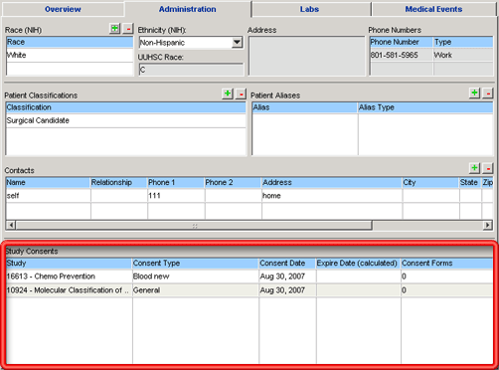
Task: Click the Contacts Address column header
Action: coord(332,183)
